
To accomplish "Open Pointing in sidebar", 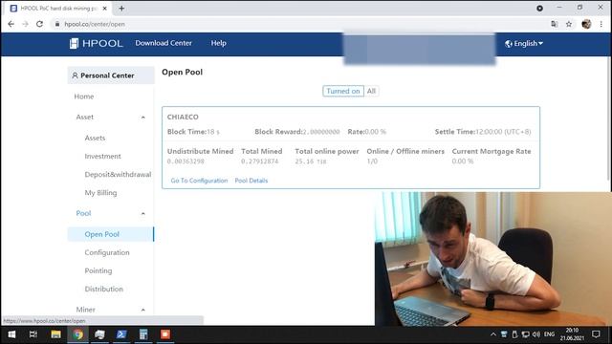I will (x=98, y=270).
